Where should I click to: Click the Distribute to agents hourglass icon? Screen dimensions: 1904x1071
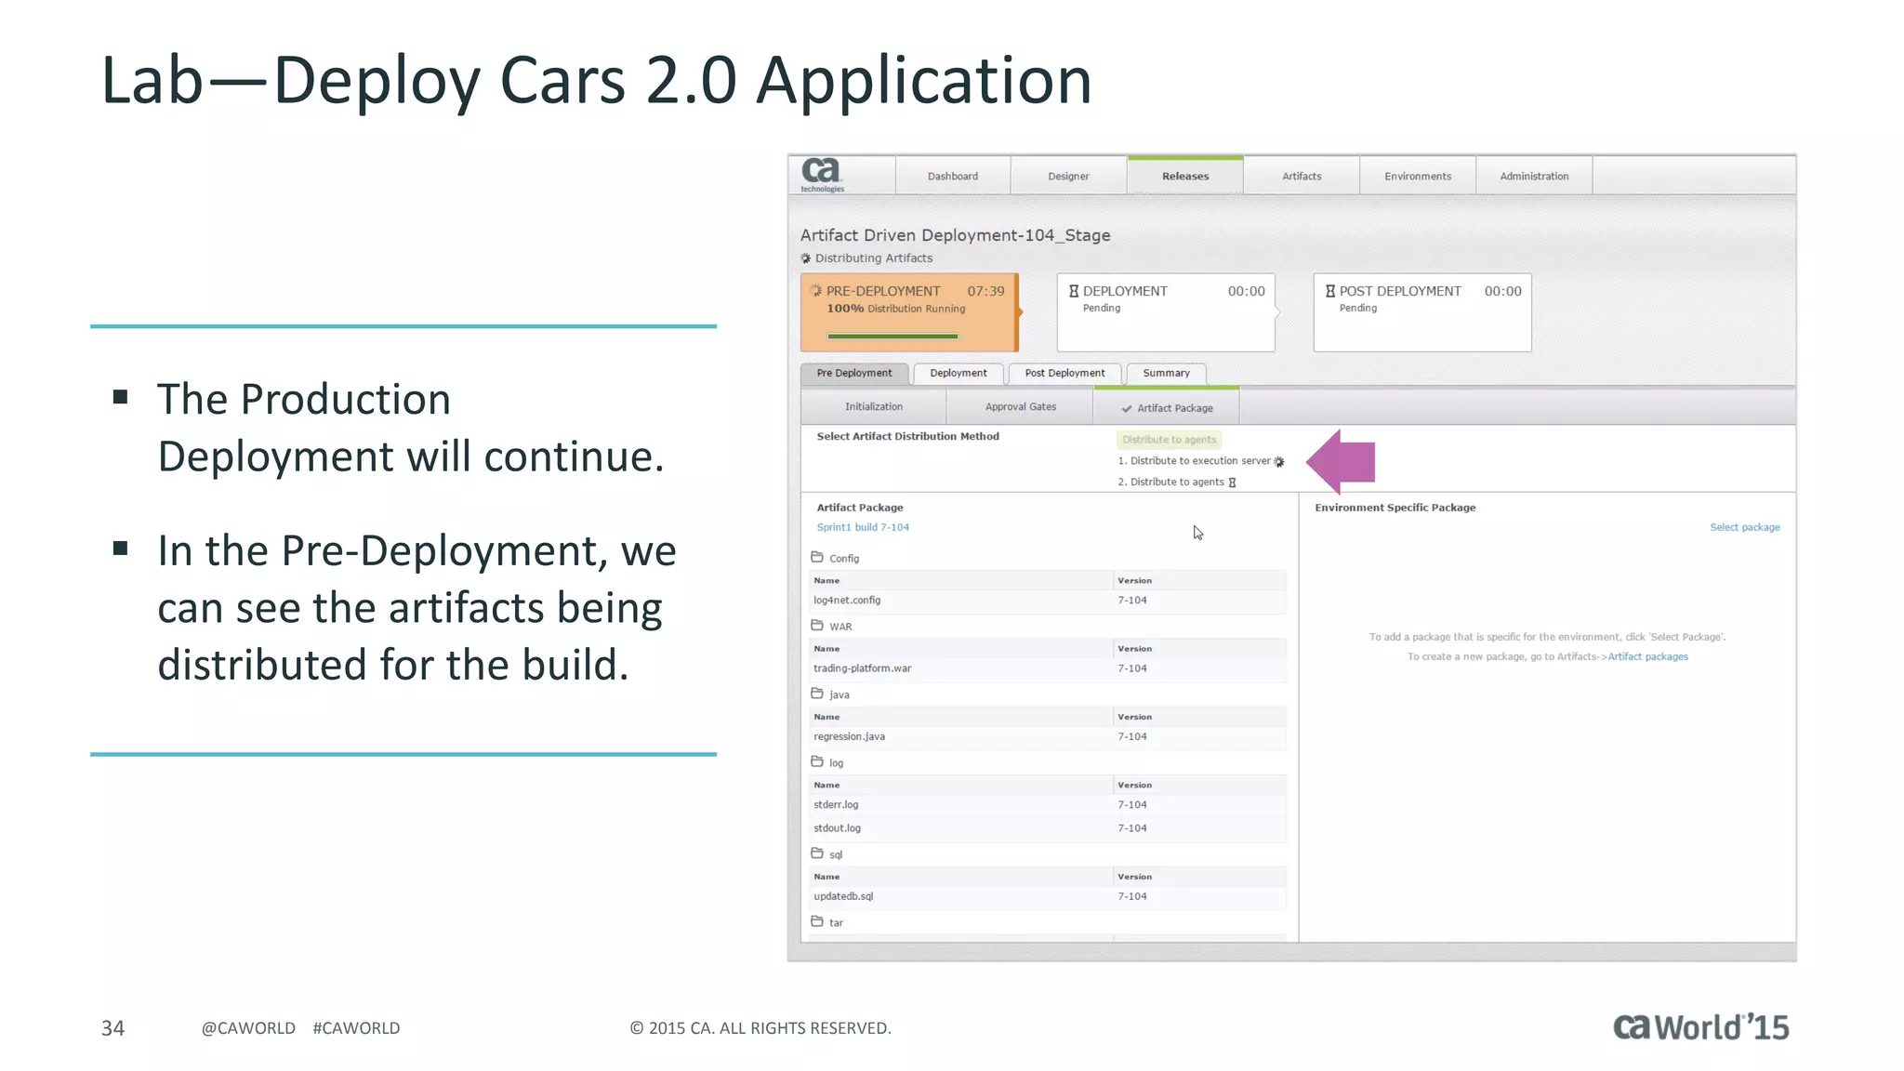1233,483
